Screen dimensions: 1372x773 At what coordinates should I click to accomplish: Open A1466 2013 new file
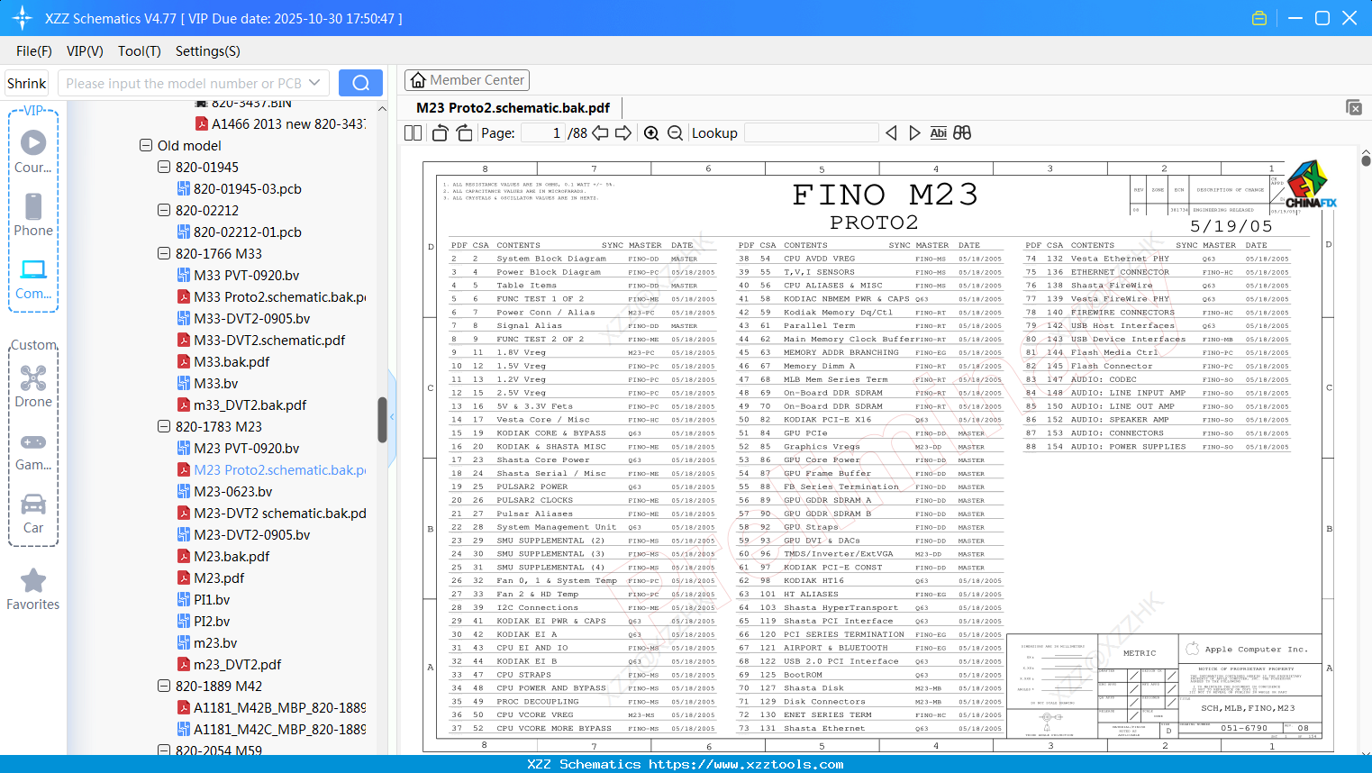279,123
